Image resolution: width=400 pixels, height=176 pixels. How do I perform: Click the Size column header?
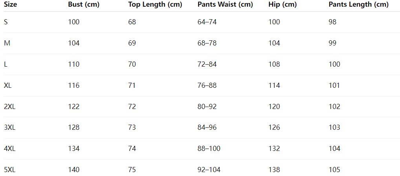click(x=10, y=5)
